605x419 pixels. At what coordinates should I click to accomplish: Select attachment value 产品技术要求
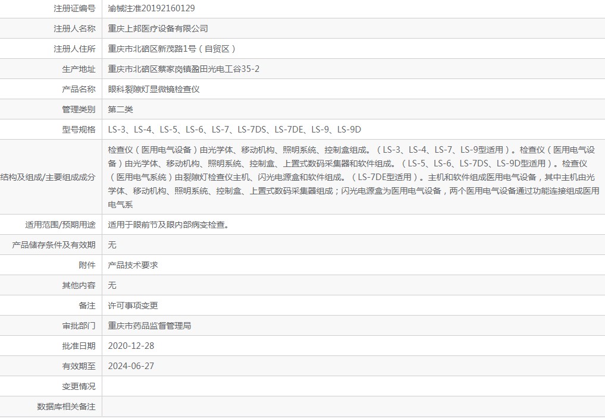click(133, 265)
